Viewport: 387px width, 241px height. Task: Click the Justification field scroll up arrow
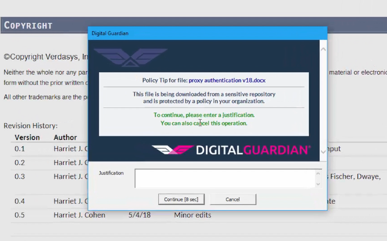click(318, 174)
